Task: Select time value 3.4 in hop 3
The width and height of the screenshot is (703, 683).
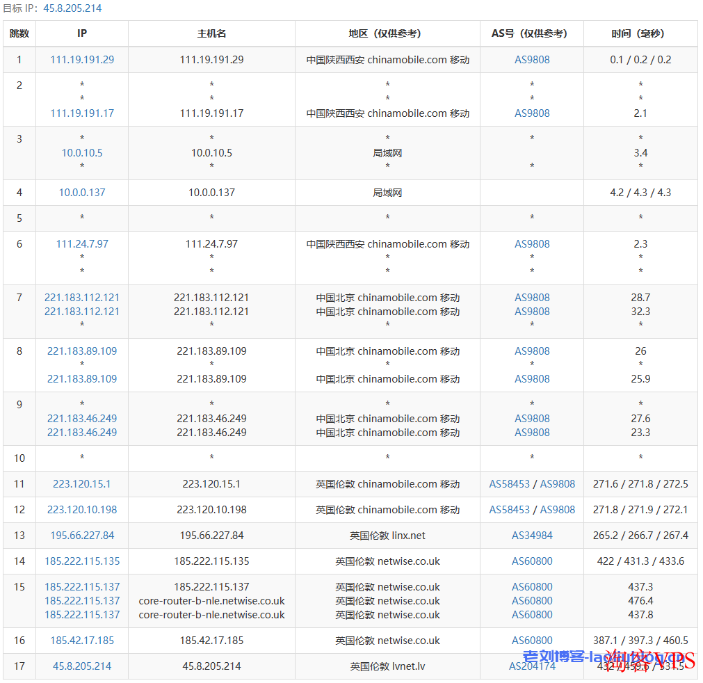Action: click(x=640, y=153)
